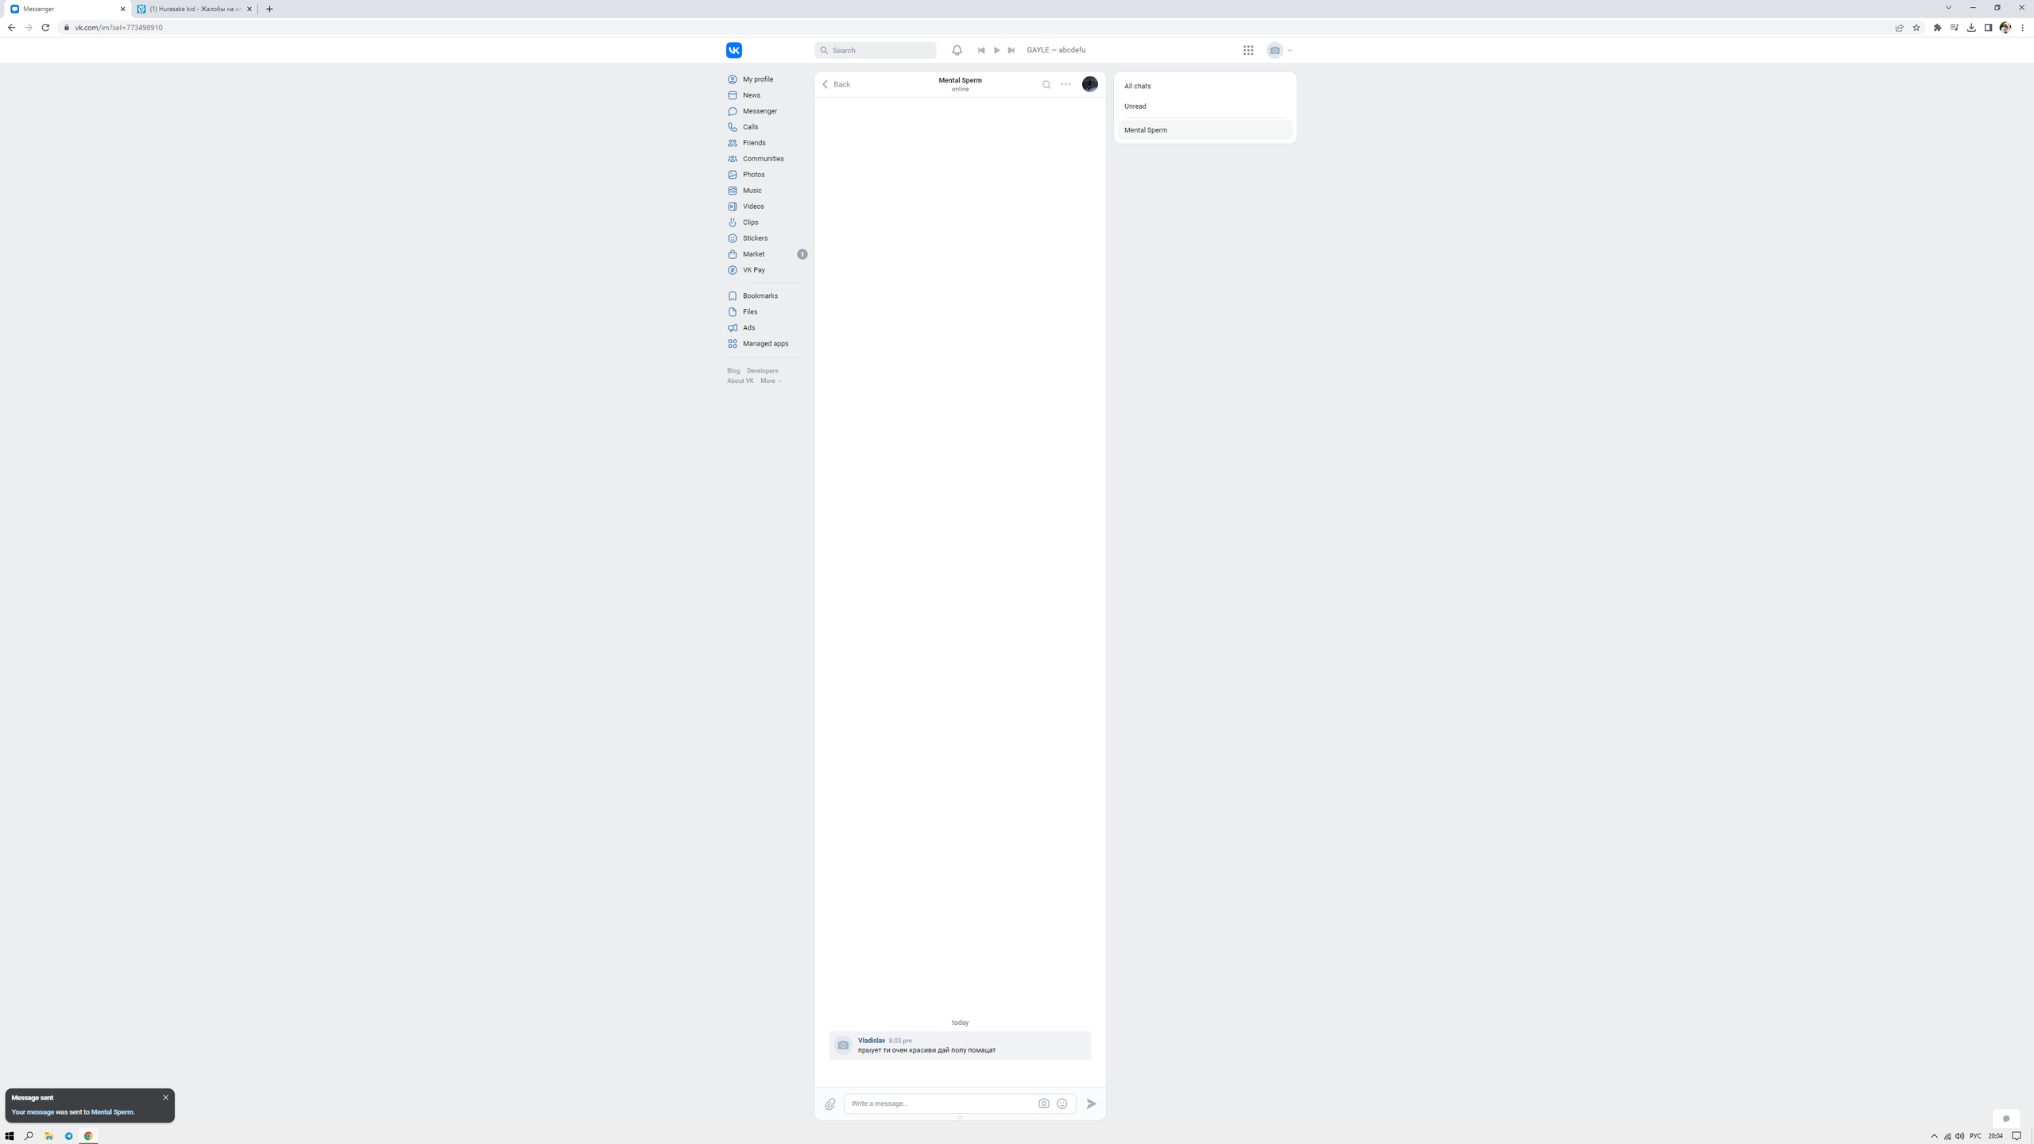Open the VK services grid icon

(x=1248, y=50)
